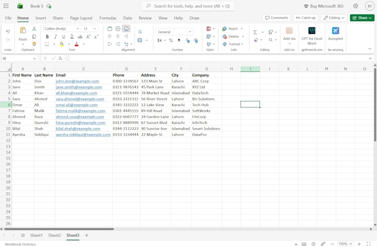Image resolution: width=377 pixels, height=247 pixels.
Task: Click the Borders icon
Action: pyautogui.click(x=47, y=44)
